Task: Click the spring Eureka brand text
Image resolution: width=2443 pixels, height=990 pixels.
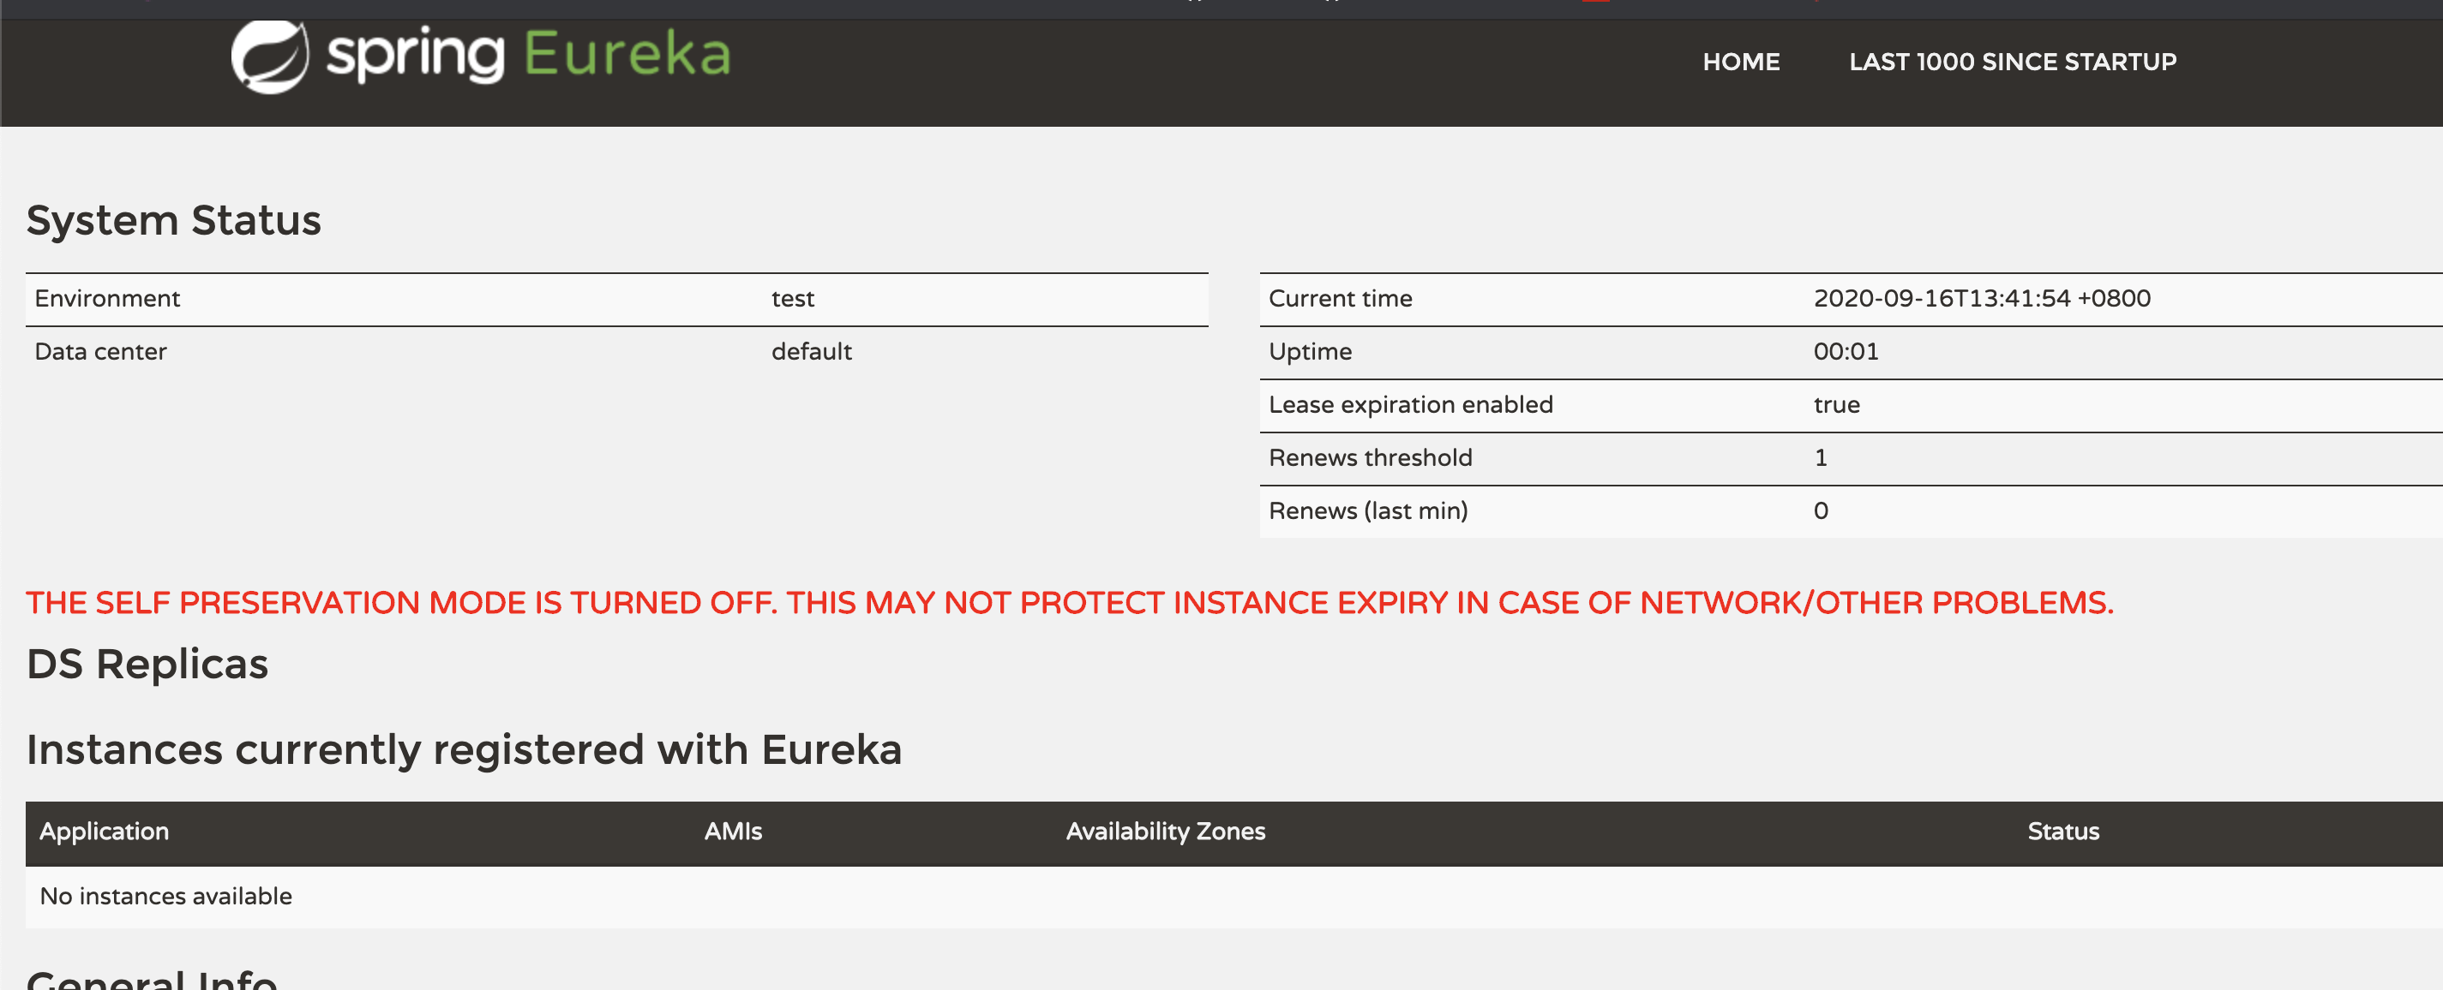Action: pyautogui.click(x=529, y=54)
